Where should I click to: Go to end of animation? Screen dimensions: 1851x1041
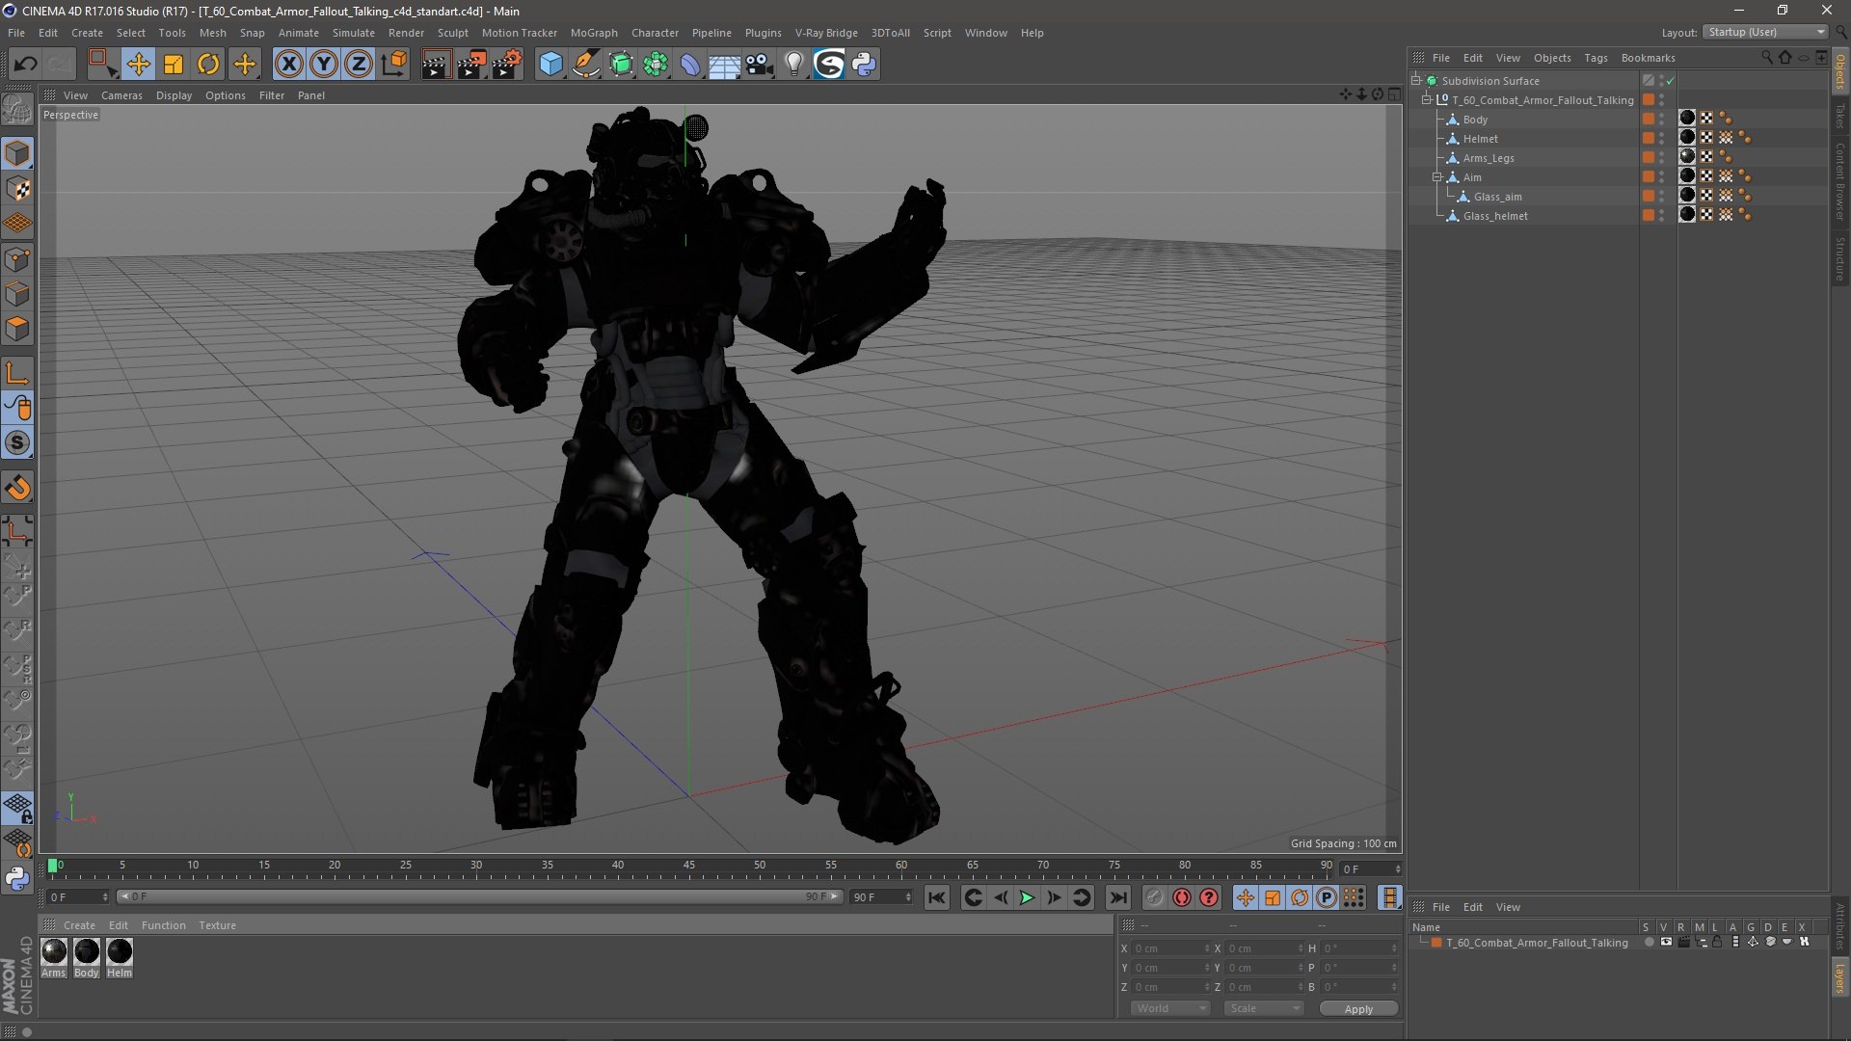pos(1118,897)
